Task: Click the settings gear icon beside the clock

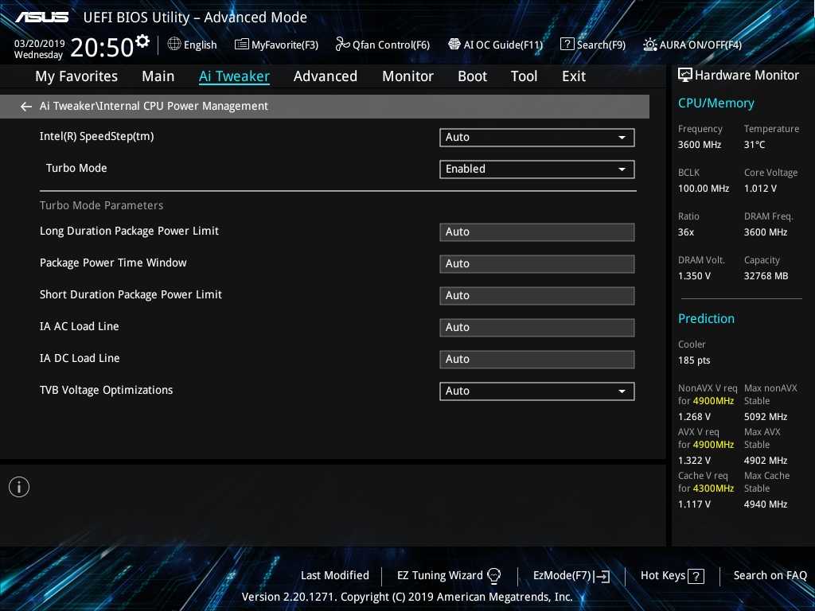Action: tap(142, 41)
